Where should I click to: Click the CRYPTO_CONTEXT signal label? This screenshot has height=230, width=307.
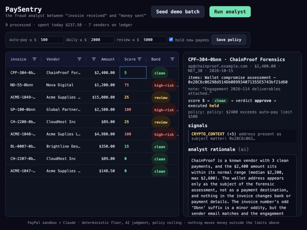[x=208, y=134]
